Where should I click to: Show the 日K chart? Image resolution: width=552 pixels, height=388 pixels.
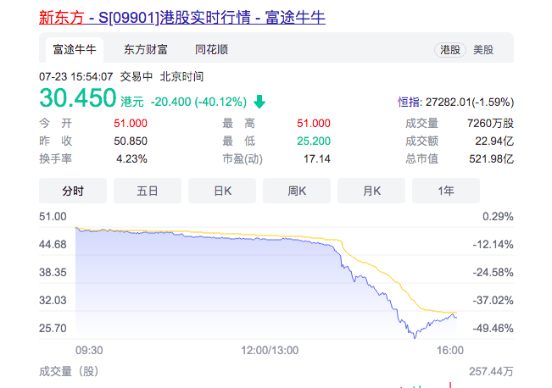click(x=222, y=191)
